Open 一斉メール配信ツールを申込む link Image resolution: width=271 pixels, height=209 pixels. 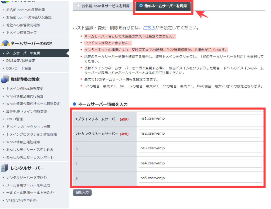click(30, 193)
